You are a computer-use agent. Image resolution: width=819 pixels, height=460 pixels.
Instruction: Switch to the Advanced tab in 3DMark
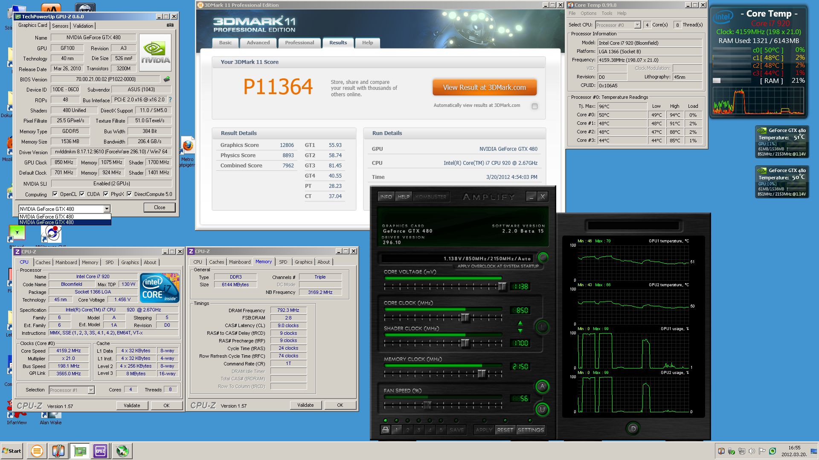click(258, 43)
